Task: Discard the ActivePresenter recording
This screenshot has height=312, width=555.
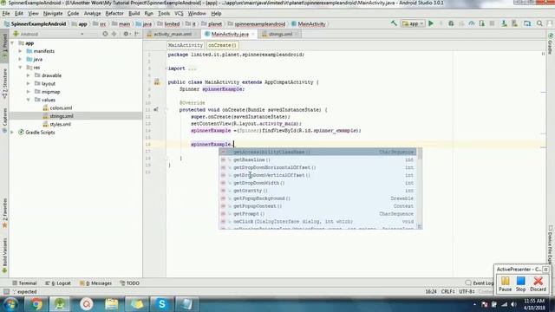Action: coord(538,284)
